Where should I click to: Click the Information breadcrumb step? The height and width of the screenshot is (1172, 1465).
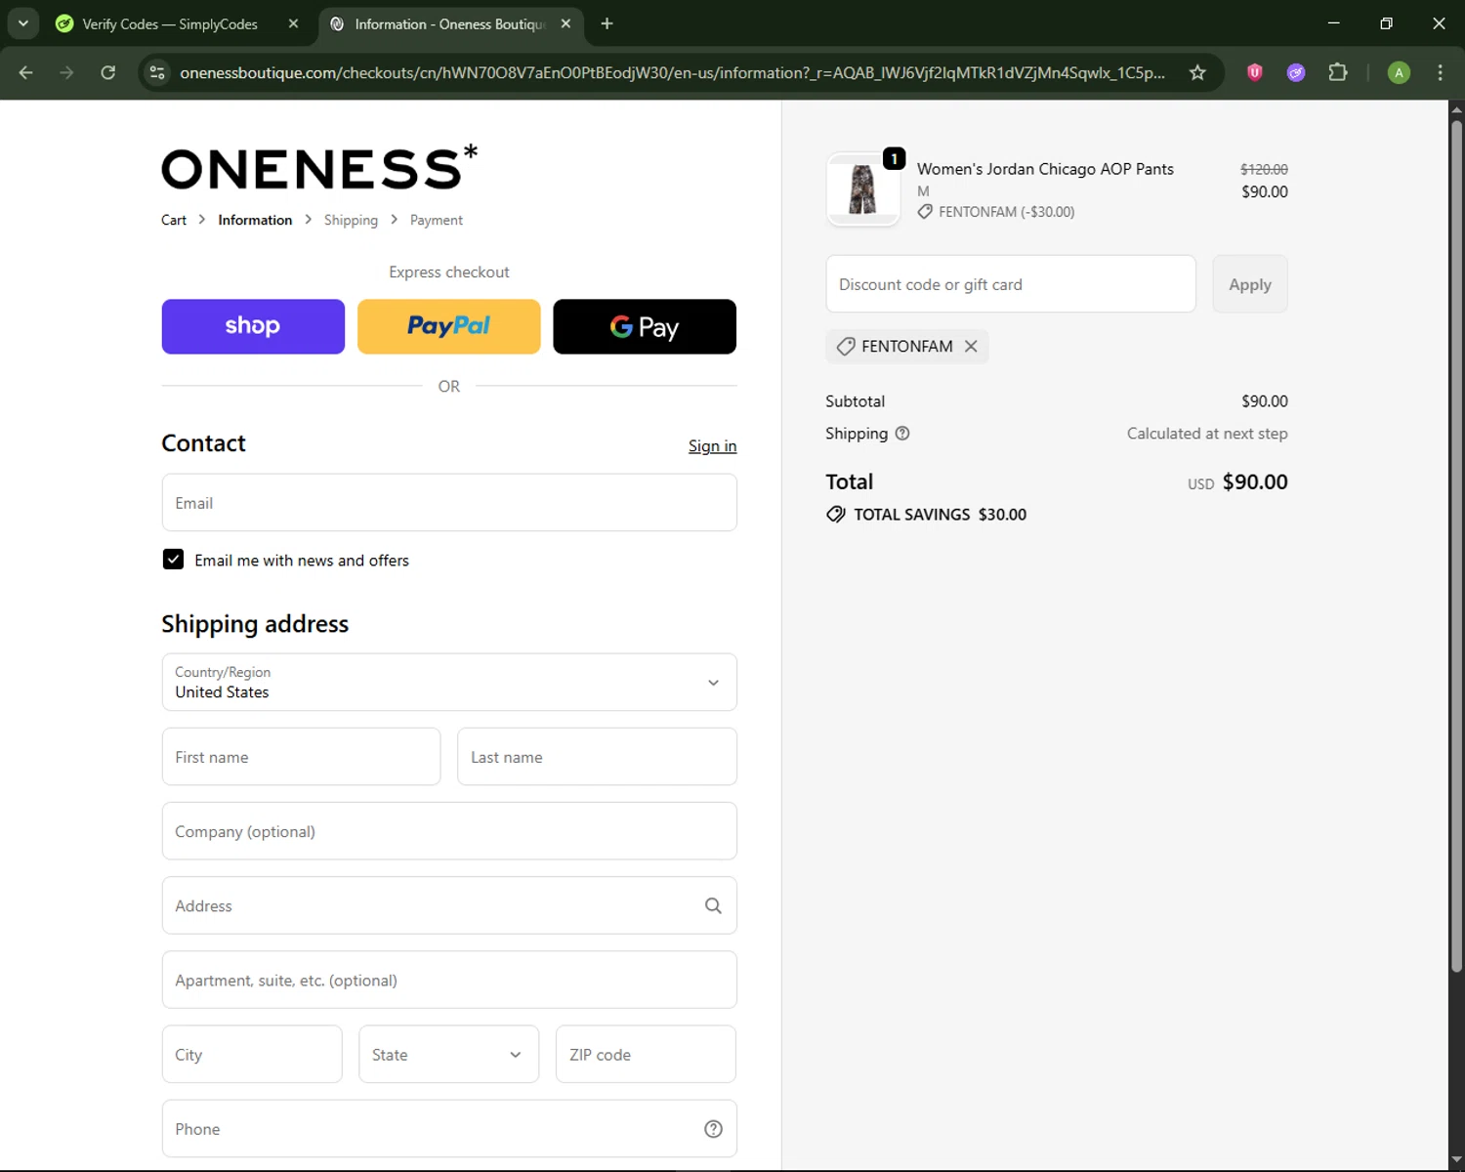pyautogui.click(x=255, y=220)
